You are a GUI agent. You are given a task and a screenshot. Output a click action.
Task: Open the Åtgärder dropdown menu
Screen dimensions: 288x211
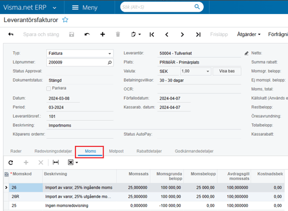(x=249, y=34)
